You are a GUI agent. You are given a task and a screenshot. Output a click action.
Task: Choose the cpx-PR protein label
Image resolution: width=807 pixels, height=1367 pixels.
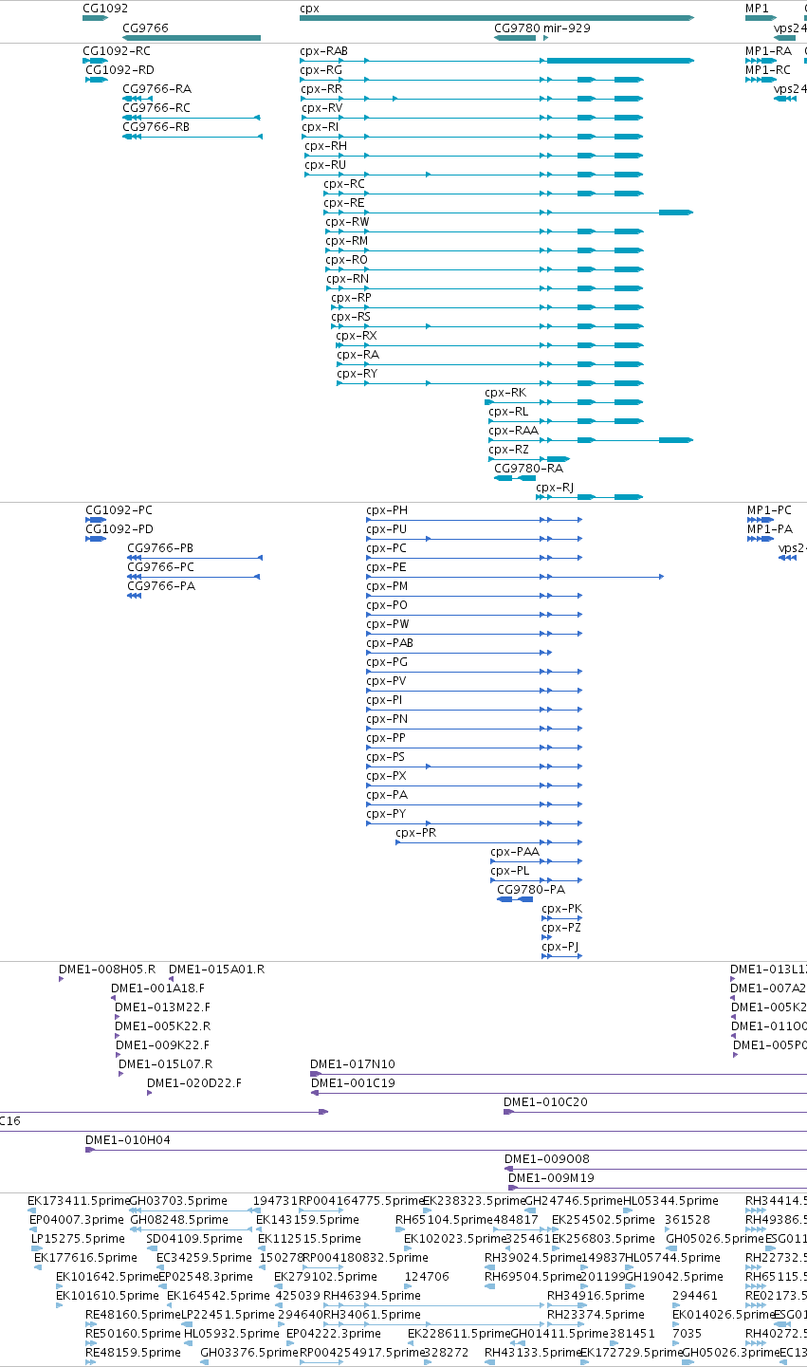pyautogui.click(x=416, y=833)
